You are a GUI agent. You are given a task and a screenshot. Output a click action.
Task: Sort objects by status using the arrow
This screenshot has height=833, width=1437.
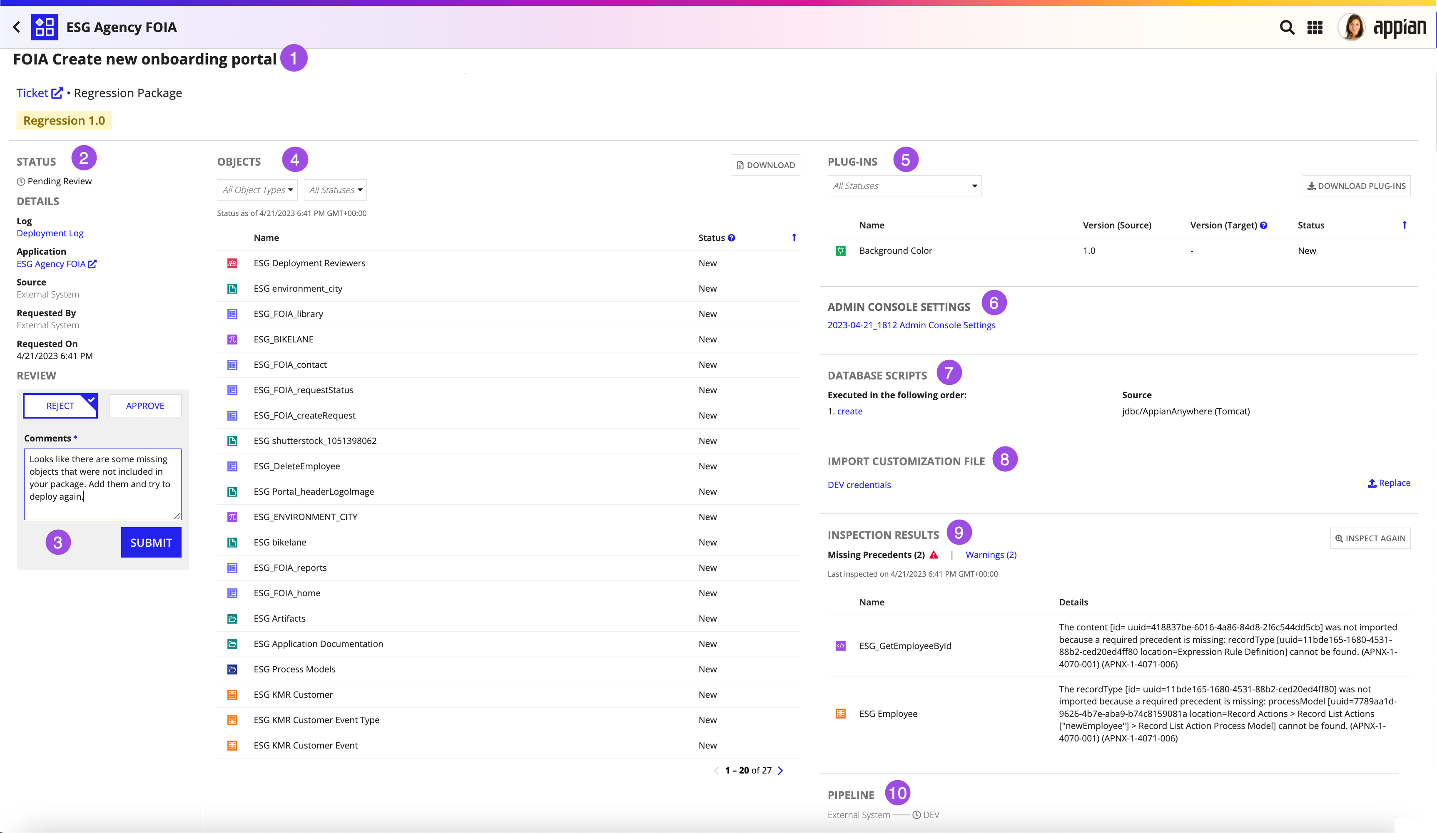(x=794, y=238)
